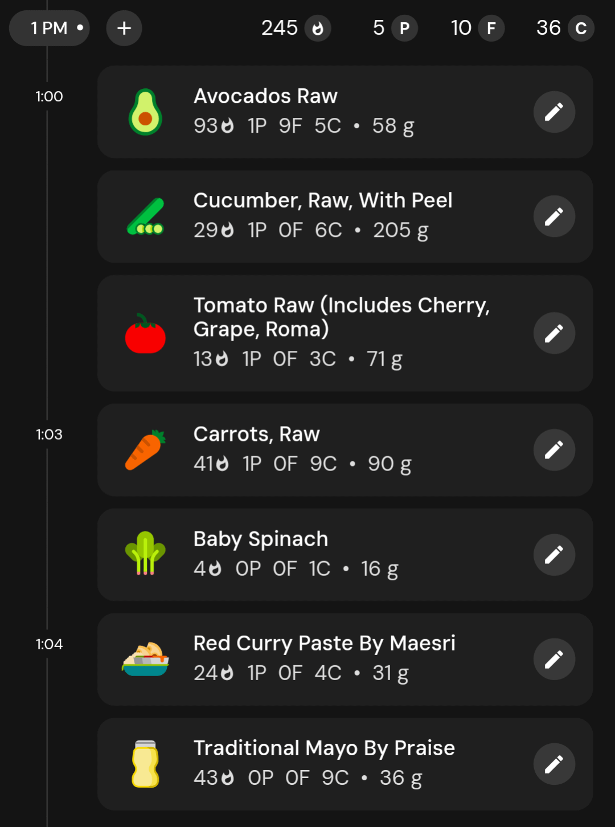The width and height of the screenshot is (615, 827).
Task: Edit the Avocados Raw entry
Action: (x=554, y=112)
